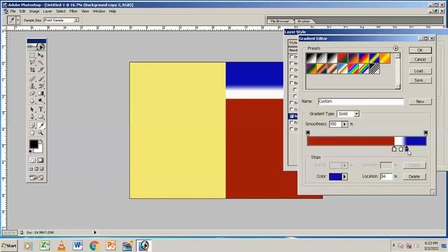Open Chrome from the taskbar
The height and width of the screenshot is (252, 448).
(x=94, y=246)
